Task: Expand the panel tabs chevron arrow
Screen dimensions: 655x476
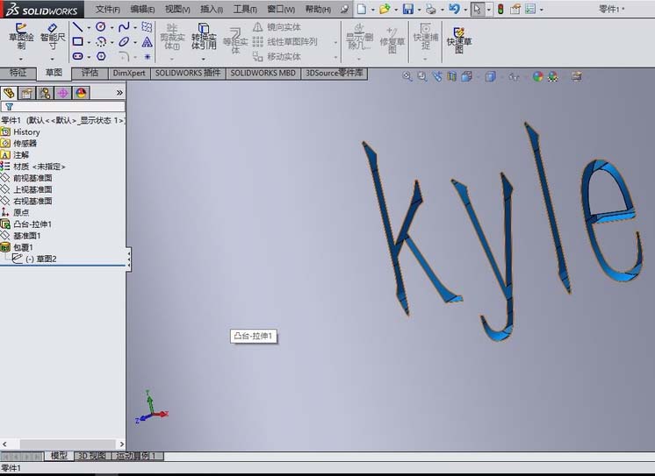Action: click(119, 93)
